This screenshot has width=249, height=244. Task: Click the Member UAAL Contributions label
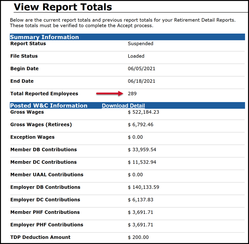pyautogui.click(x=47, y=175)
